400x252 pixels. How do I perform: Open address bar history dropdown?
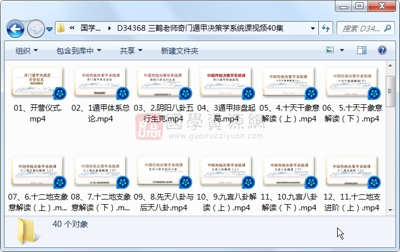313,29
